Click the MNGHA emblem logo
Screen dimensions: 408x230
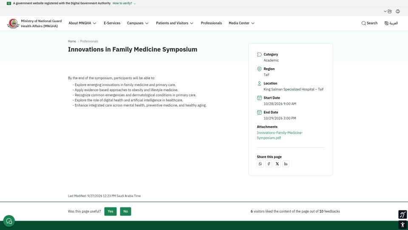tap(13, 23)
